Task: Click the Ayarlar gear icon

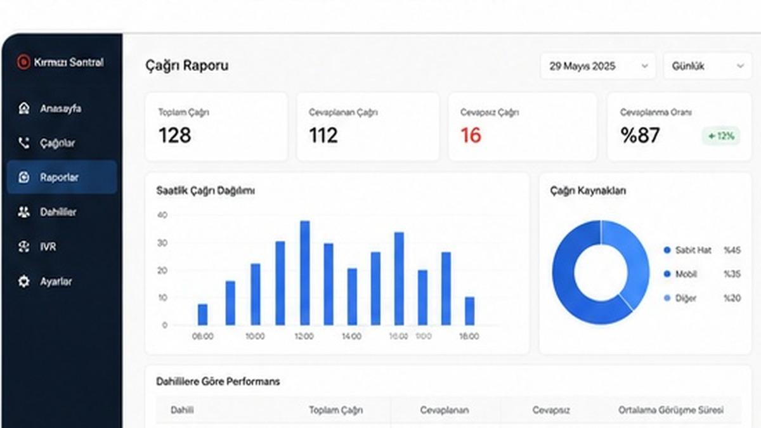Action: click(24, 282)
